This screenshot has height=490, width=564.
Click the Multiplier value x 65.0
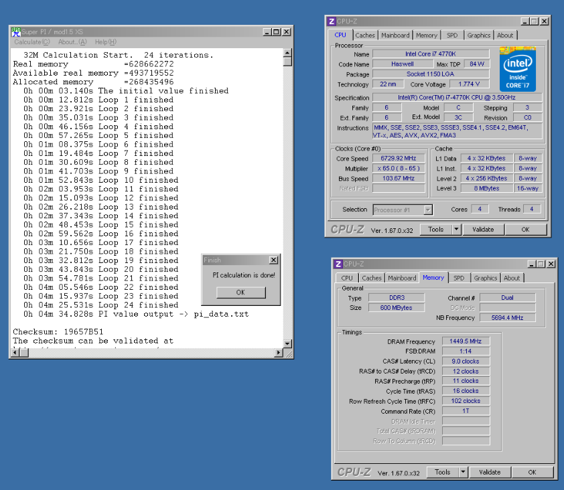point(399,168)
